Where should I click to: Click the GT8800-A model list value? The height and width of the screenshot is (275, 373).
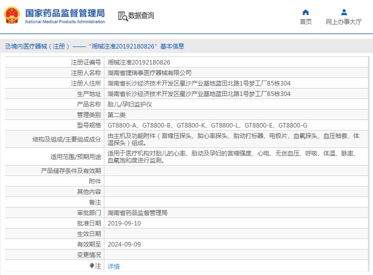pyautogui.click(x=207, y=125)
